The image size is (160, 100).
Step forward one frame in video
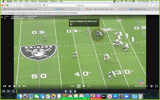tap(19, 86)
